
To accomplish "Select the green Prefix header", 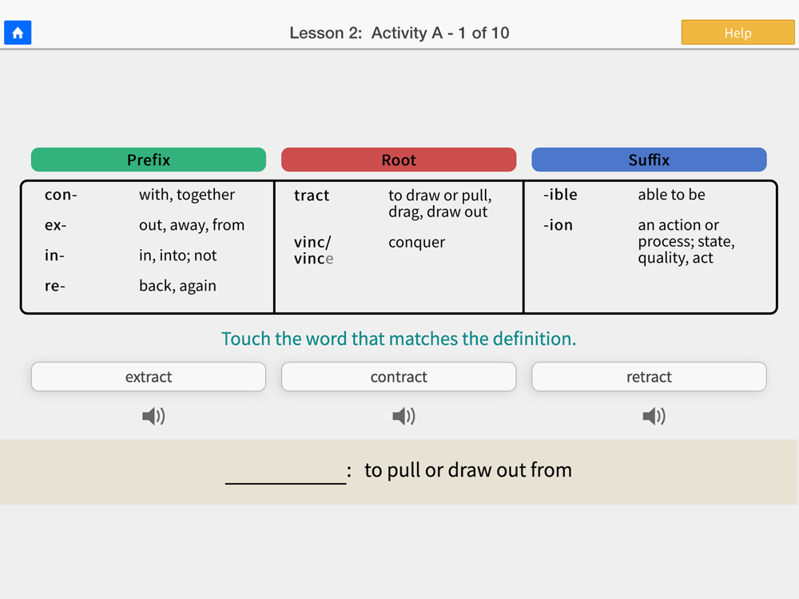I will [149, 160].
